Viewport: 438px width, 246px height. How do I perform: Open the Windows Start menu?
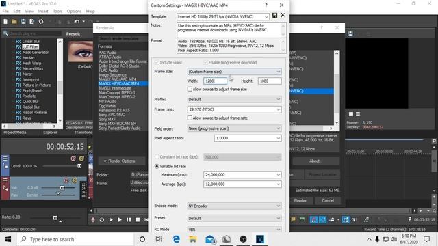click(8, 239)
